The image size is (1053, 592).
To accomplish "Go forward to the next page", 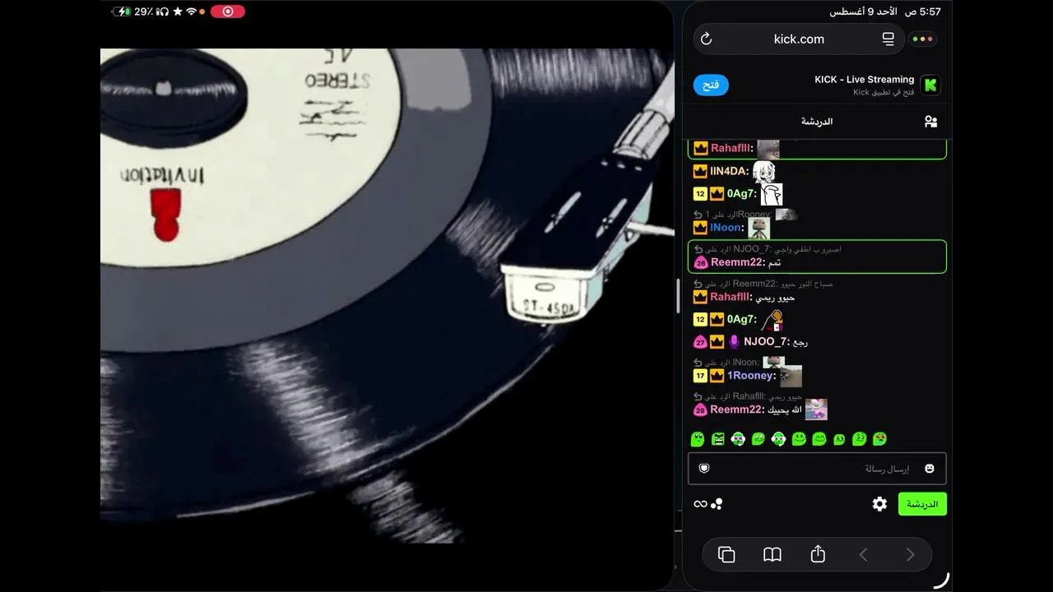I will click(x=910, y=555).
